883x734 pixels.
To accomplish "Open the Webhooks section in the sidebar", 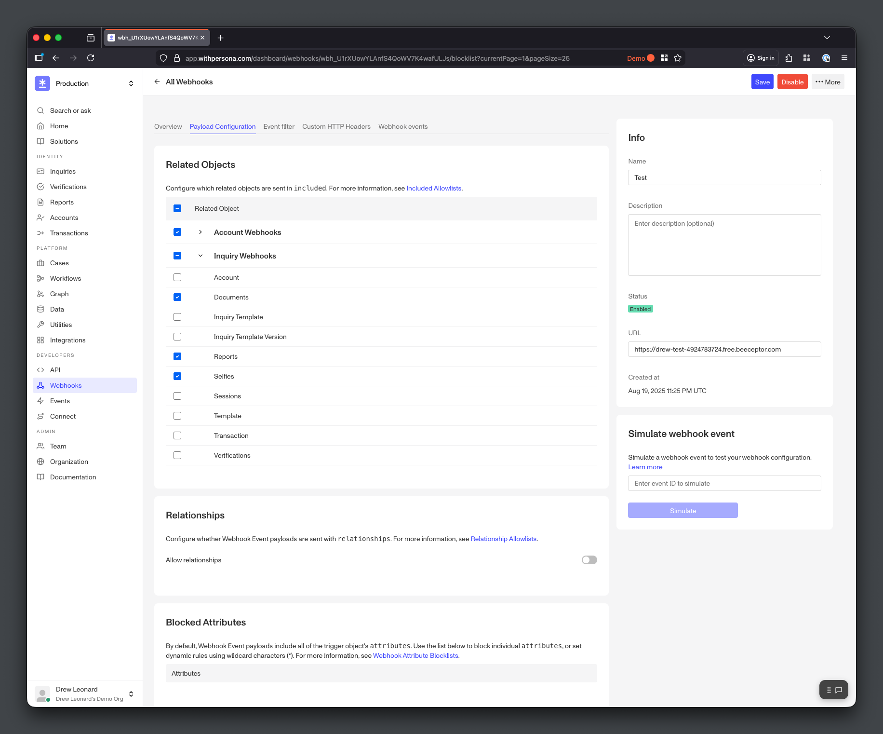I will [41, 385].
